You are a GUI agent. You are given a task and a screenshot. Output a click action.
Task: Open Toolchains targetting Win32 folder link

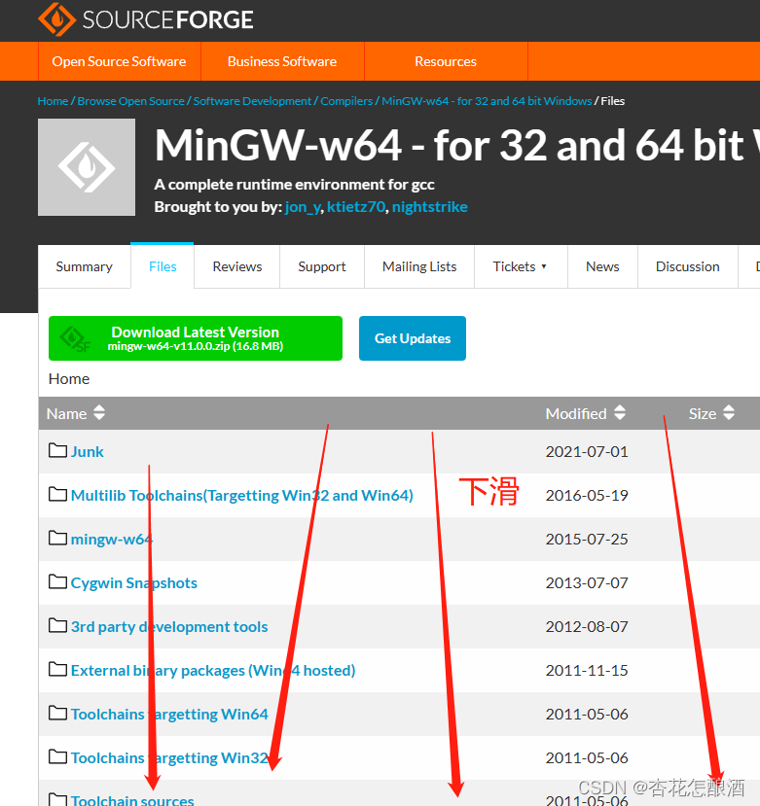click(x=169, y=757)
